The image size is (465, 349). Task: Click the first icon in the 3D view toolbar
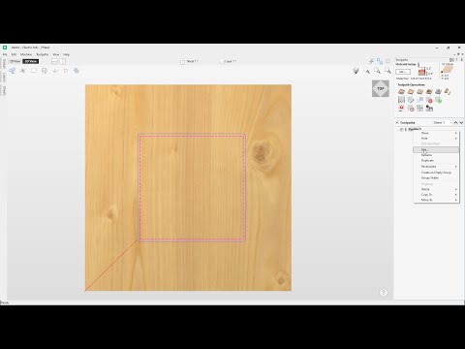[x=13, y=71]
